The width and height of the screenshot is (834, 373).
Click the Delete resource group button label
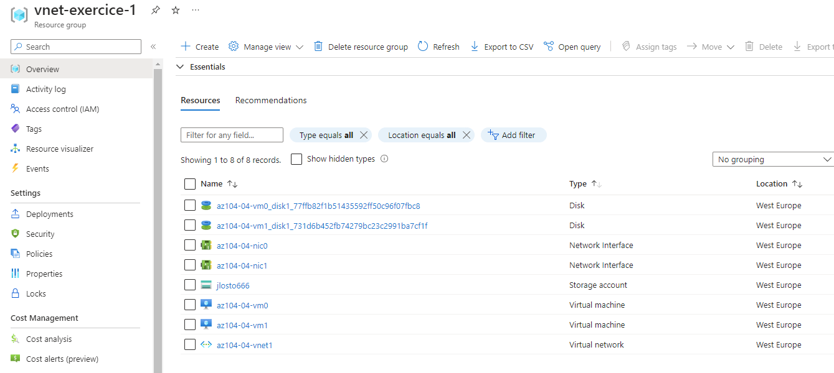click(x=368, y=47)
